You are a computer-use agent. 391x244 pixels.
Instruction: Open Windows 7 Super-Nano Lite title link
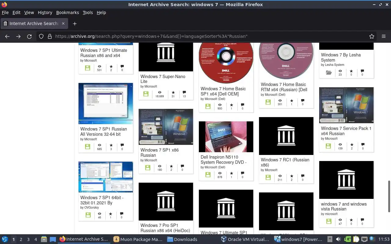[x=163, y=79]
